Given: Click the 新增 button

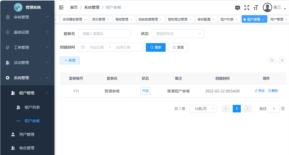Looking at the screenshot, I should tap(70, 60).
